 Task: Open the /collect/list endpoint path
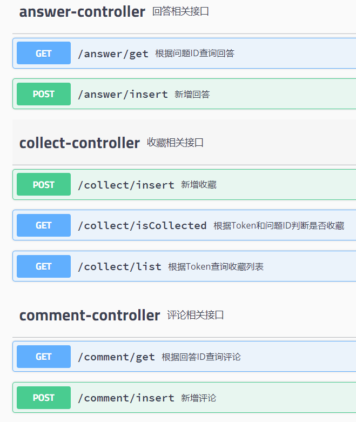(x=119, y=266)
